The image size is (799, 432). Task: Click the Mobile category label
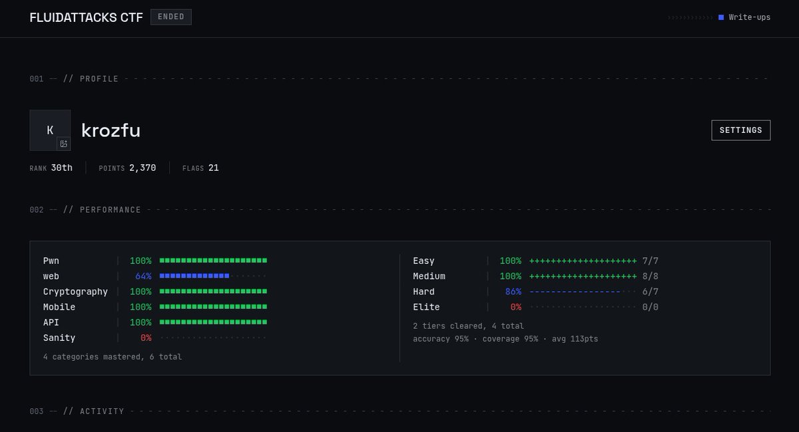59,307
